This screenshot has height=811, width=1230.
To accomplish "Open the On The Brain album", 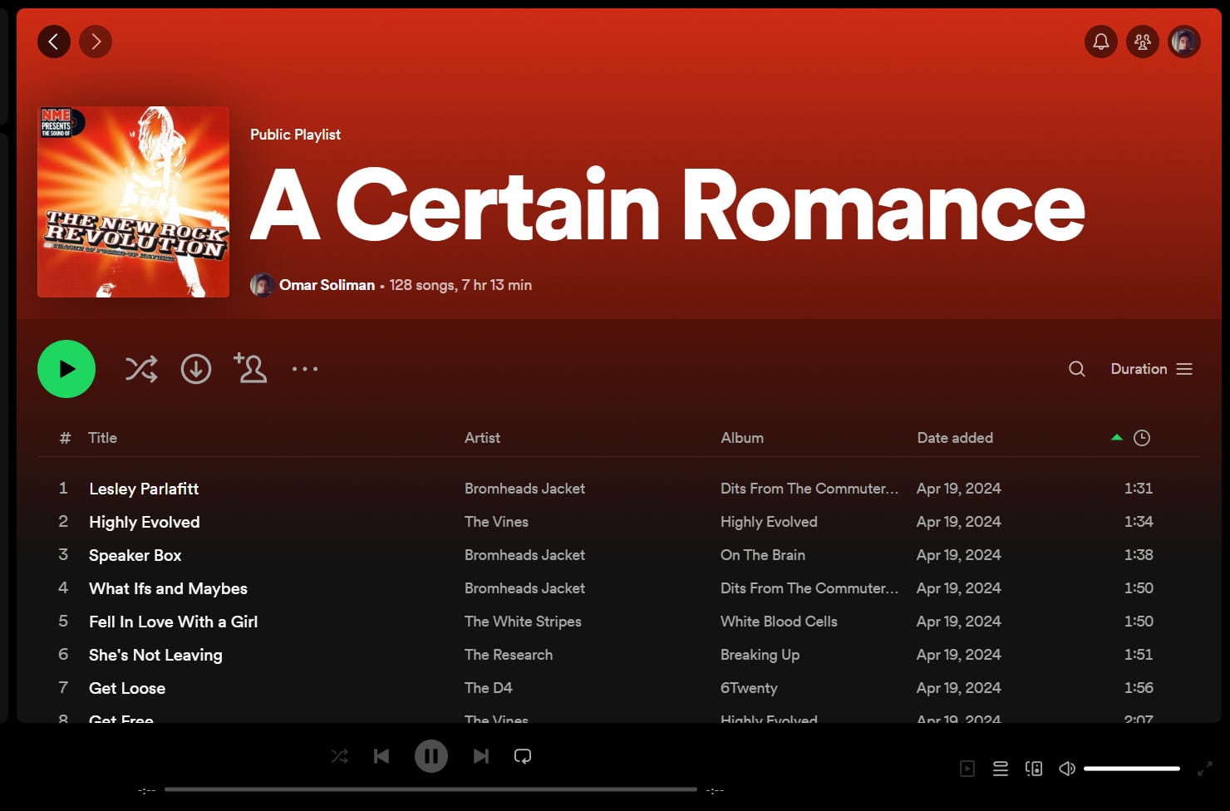I will pyautogui.click(x=763, y=555).
